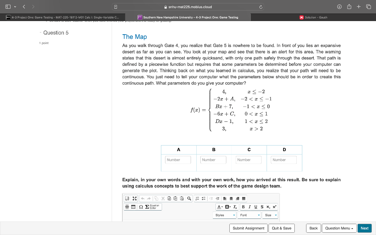The image size is (376, 235).
Task: Toggle strikethrough formatting
Action: point(262,207)
